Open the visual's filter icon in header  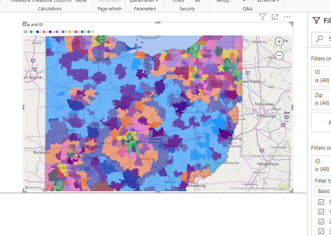click(262, 17)
